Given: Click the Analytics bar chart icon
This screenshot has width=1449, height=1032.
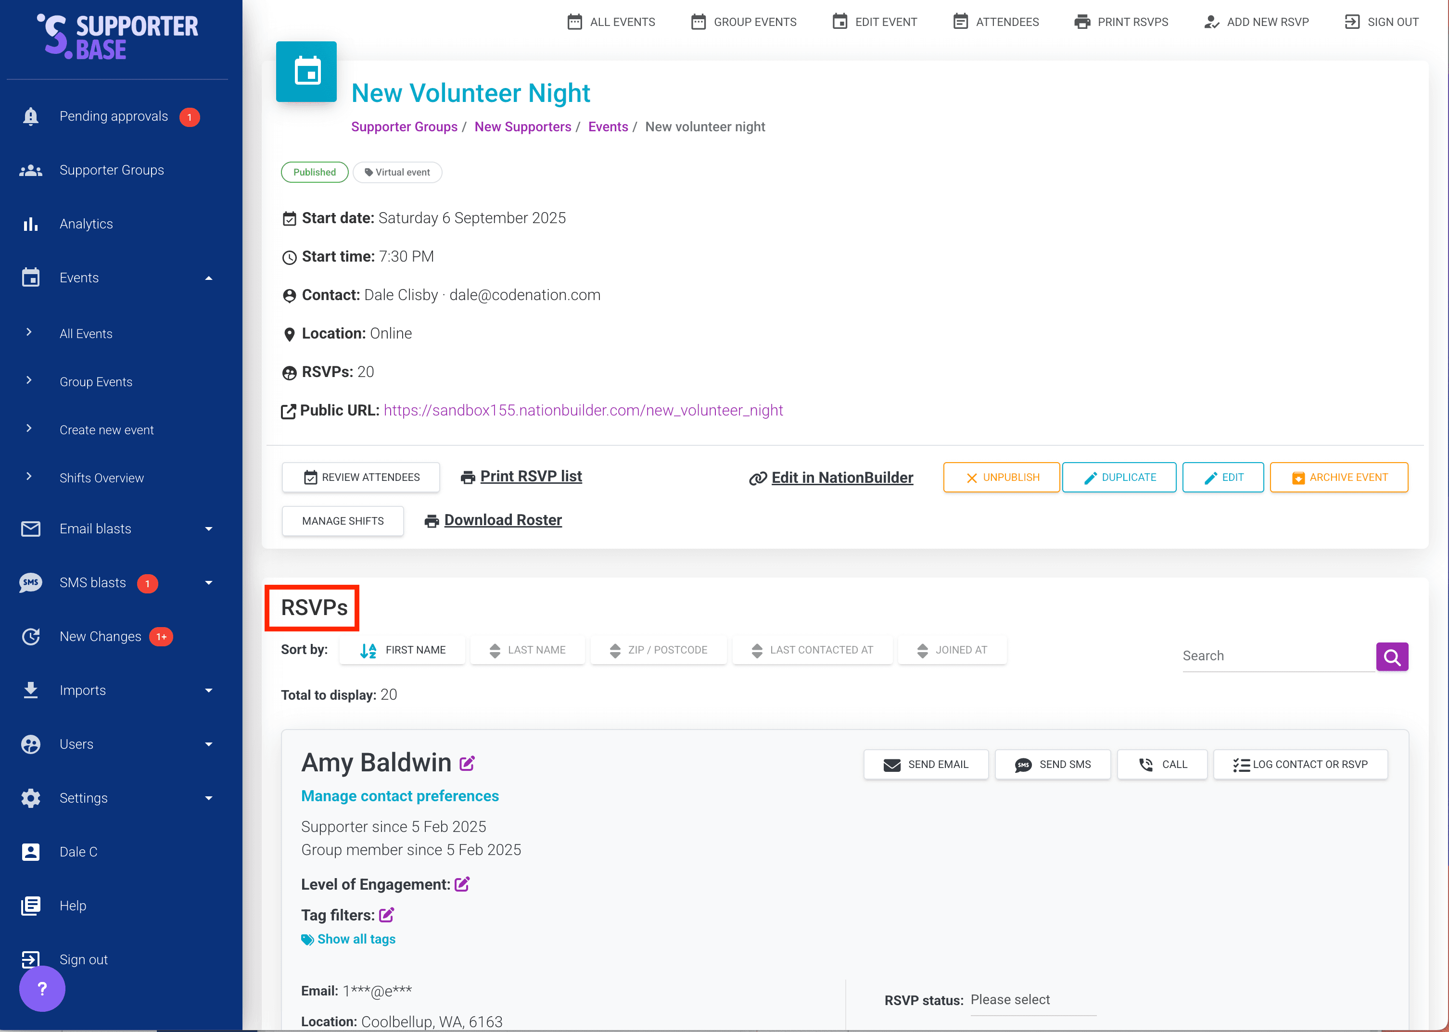Looking at the screenshot, I should click(30, 224).
